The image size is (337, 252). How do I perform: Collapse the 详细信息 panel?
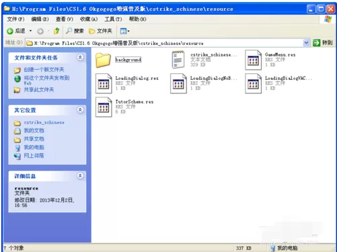80,175
